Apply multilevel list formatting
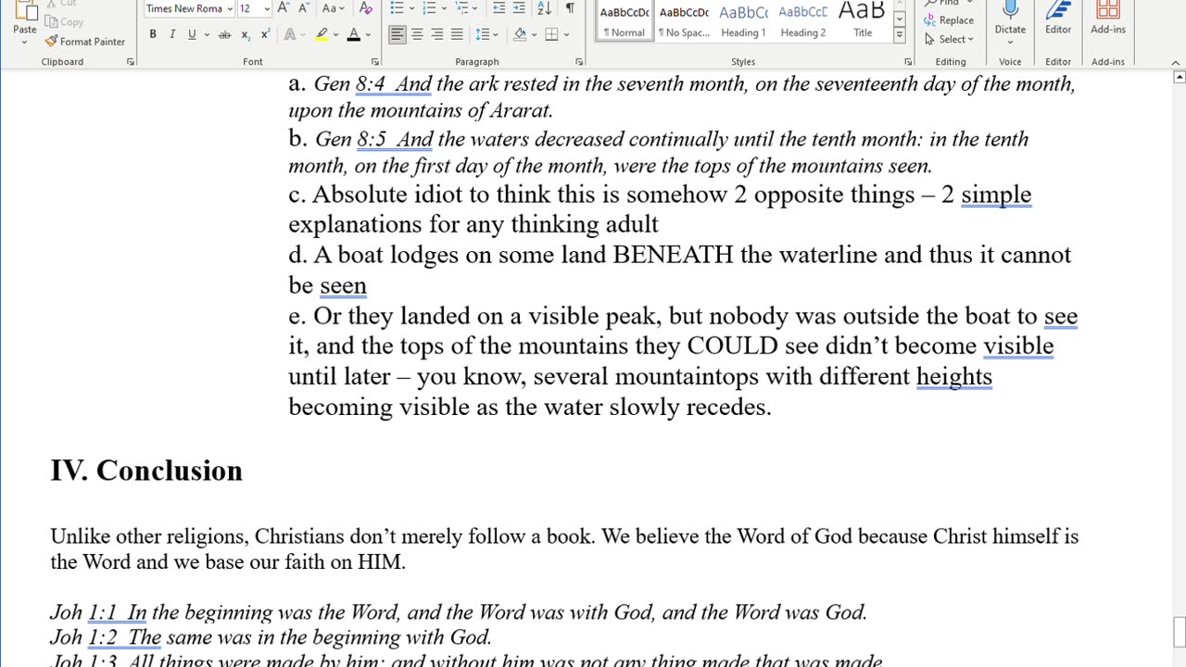This screenshot has width=1186, height=667. [462, 8]
